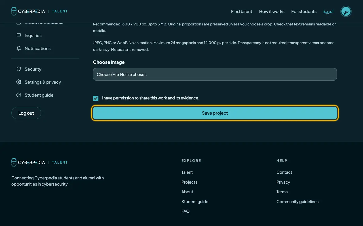Open Inquiries in the sidebar
Screen dimensions: 363x226
coord(45,35)
